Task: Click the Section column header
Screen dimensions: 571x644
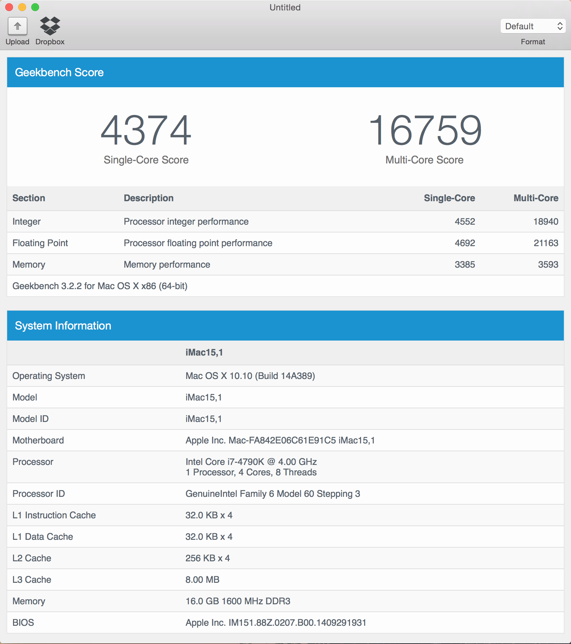Action: [x=29, y=198]
